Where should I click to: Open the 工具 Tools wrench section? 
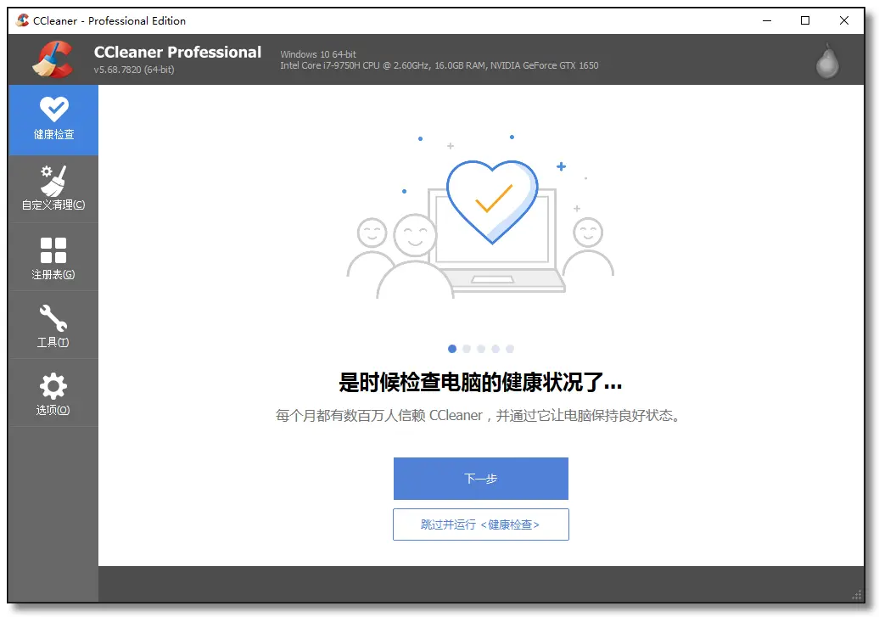[53, 325]
